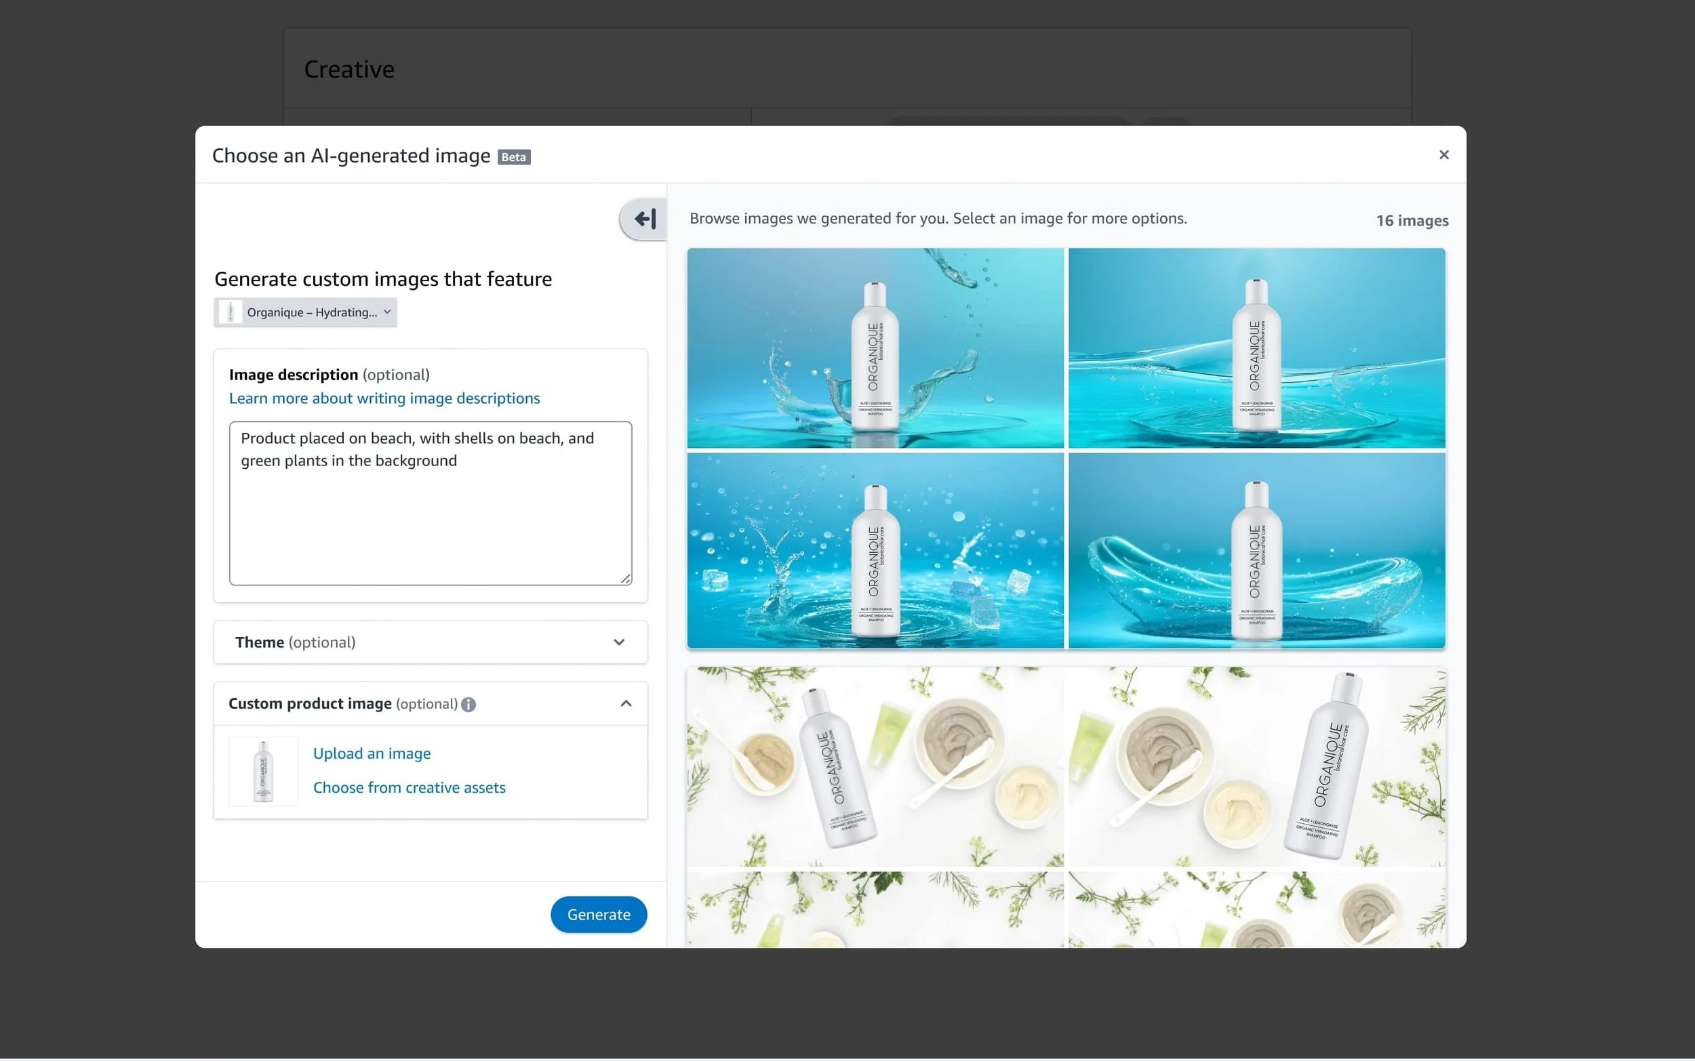Collapse the left settings panel arrow
This screenshot has width=1695, height=1061.
click(x=644, y=220)
